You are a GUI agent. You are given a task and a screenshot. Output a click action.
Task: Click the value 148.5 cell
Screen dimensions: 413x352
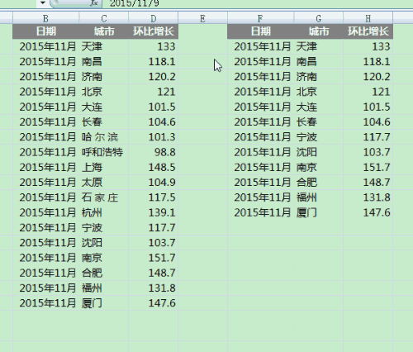tap(154, 167)
